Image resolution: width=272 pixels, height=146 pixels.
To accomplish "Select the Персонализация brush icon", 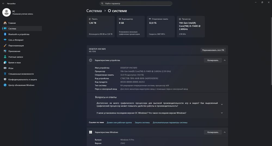I will point(5,46).
